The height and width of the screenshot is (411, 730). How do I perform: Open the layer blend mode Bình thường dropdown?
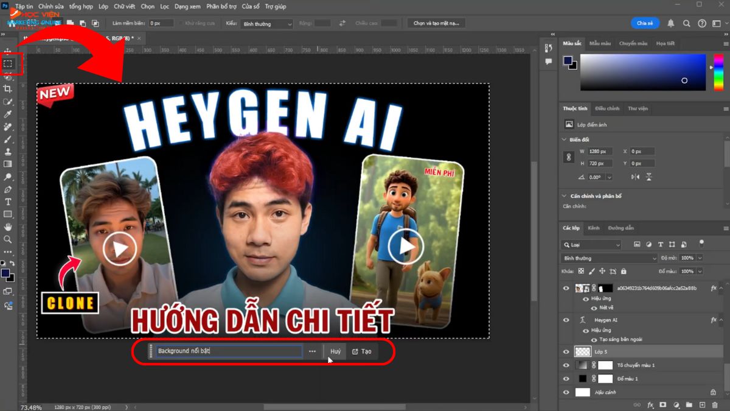[x=609, y=258]
